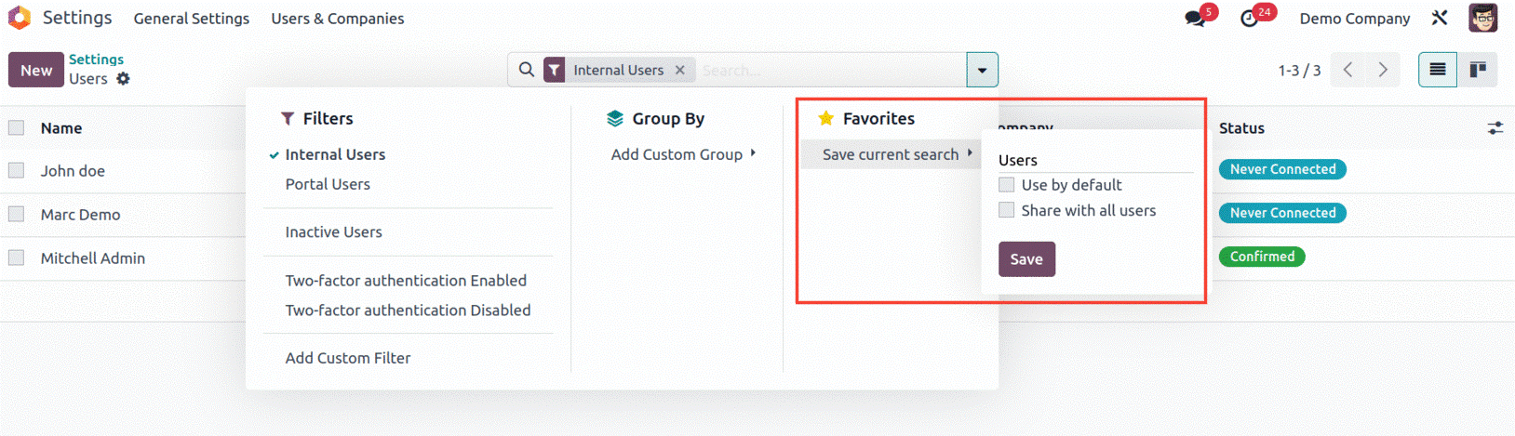The height and width of the screenshot is (436, 1515).
Task: Switch to list view
Action: click(1438, 70)
